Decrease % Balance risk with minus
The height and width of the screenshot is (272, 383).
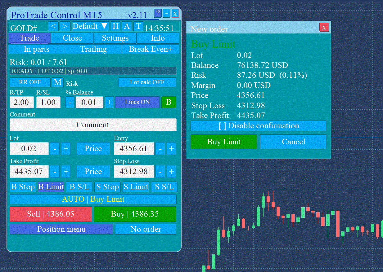click(x=70, y=102)
